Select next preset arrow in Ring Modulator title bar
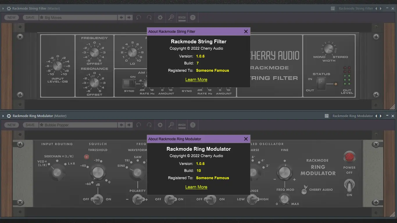The image size is (397, 223). pyautogui.click(x=381, y=116)
